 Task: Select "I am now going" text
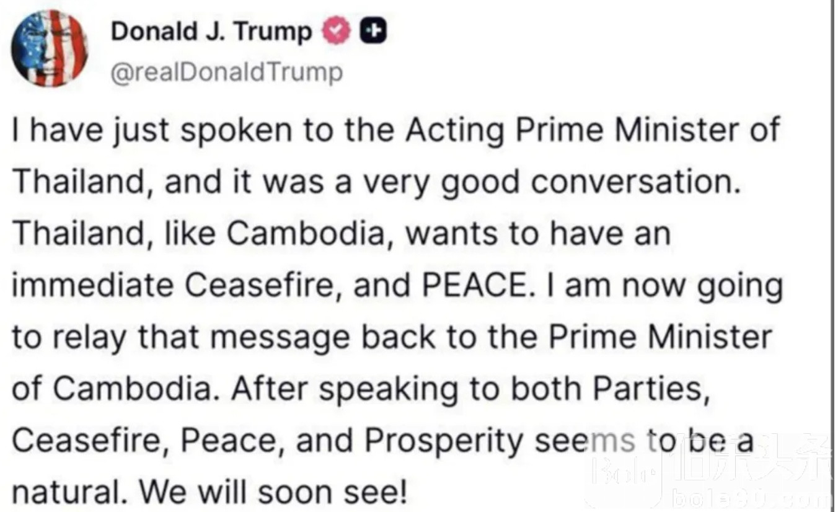pyautogui.click(x=663, y=286)
